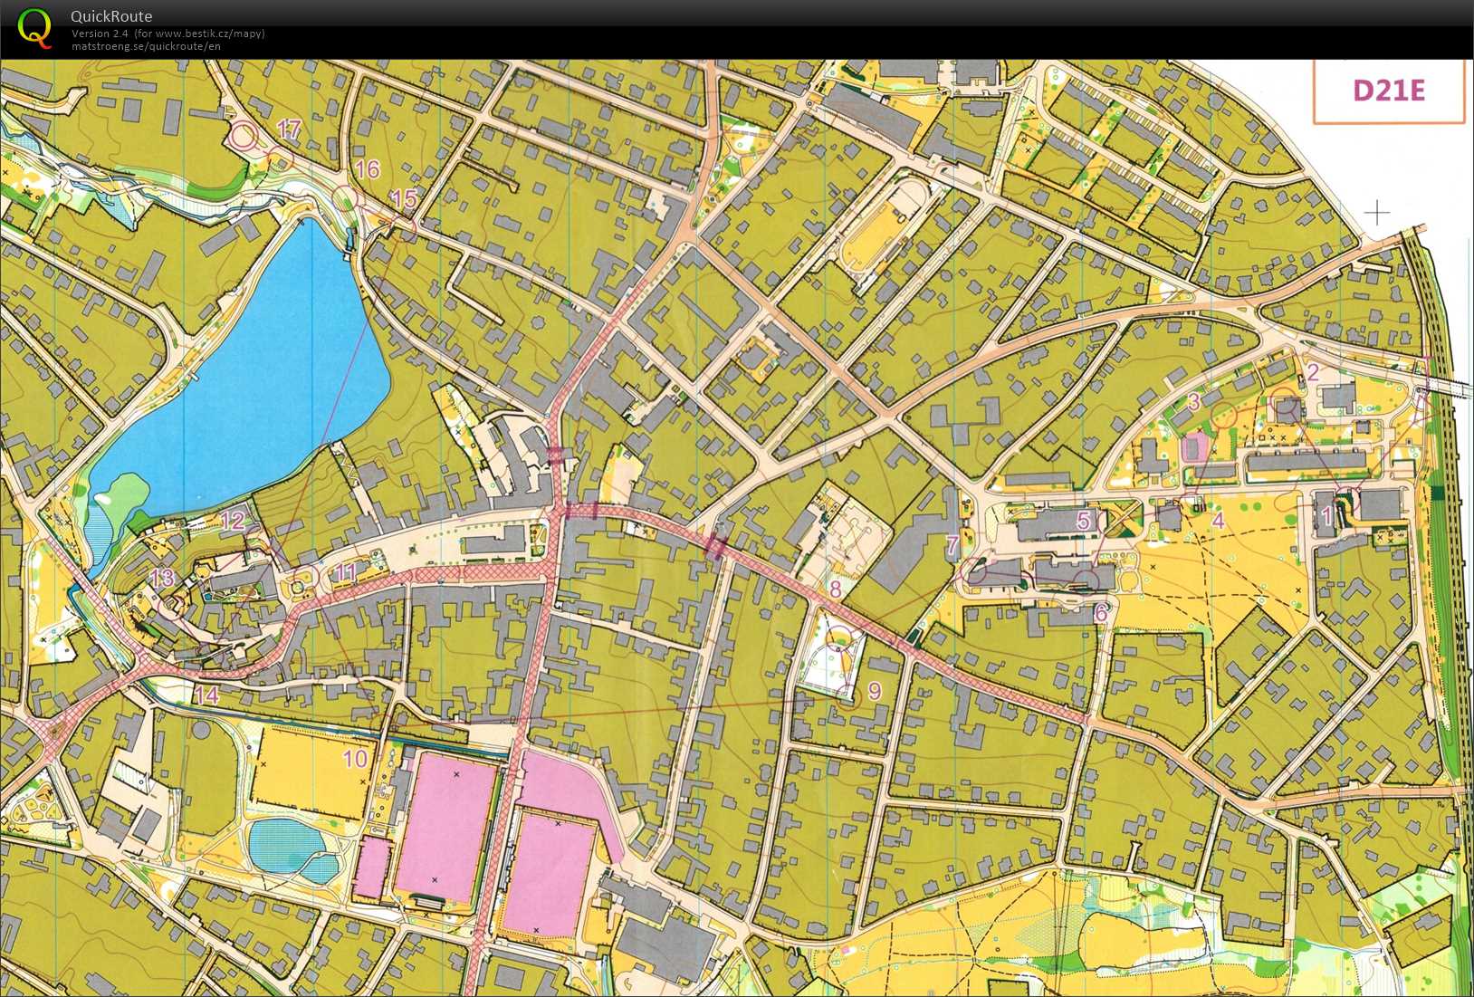Select control number 9 label
Image resolution: width=1474 pixels, height=997 pixels.
tap(875, 691)
